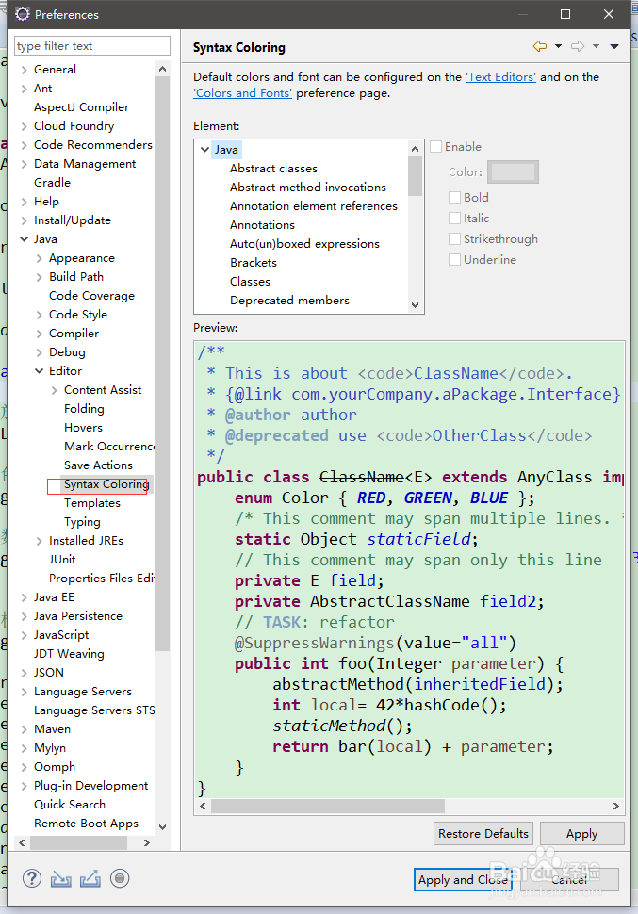Collapse the Java element group in Element list
This screenshot has width=638, height=914.
pyautogui.click(x=204, y=149)
